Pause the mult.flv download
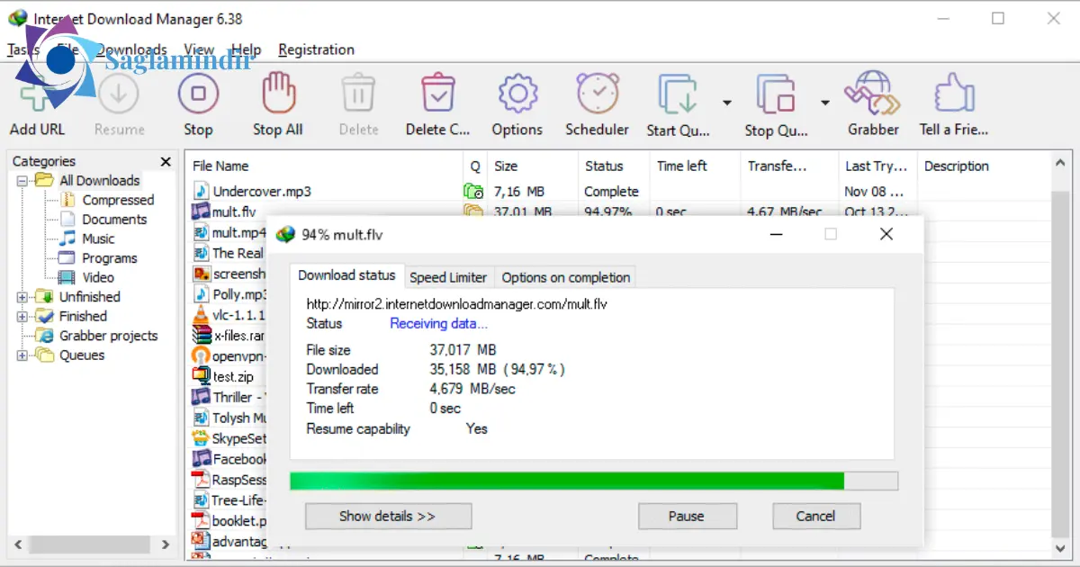The image size is (1080, 567). [687, 517]
